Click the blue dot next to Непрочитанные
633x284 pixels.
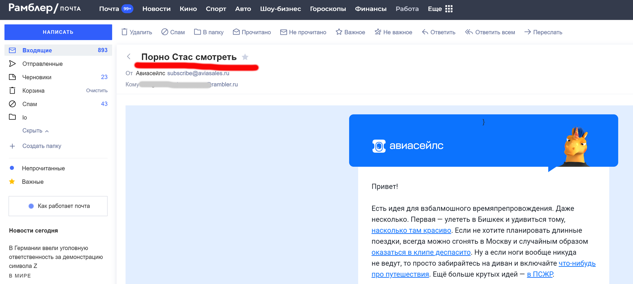(12, 168)
